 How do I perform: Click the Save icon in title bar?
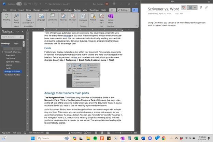point(25,4)
